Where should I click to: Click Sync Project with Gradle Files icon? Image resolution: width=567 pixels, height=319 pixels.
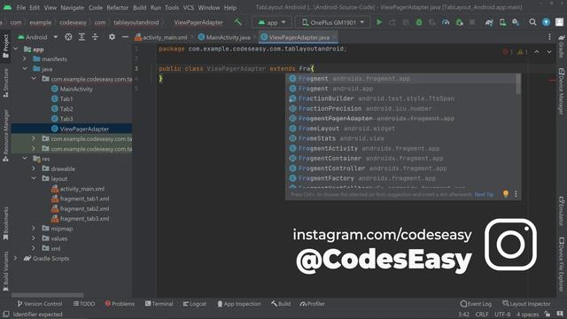(x=489, y=22)
